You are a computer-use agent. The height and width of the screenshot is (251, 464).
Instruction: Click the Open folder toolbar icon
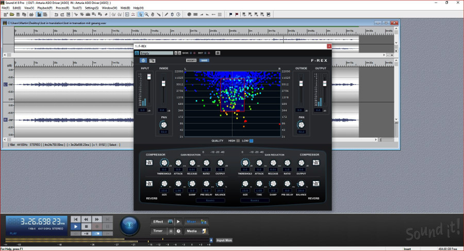(12, 14)
